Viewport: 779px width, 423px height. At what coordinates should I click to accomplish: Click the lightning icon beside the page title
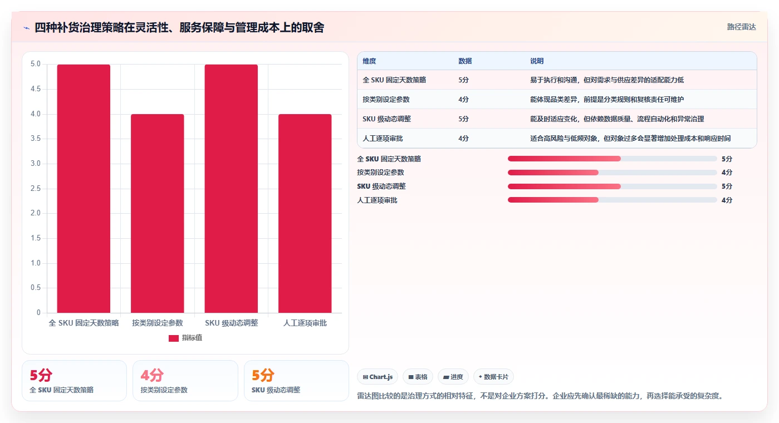pos(27,28)
